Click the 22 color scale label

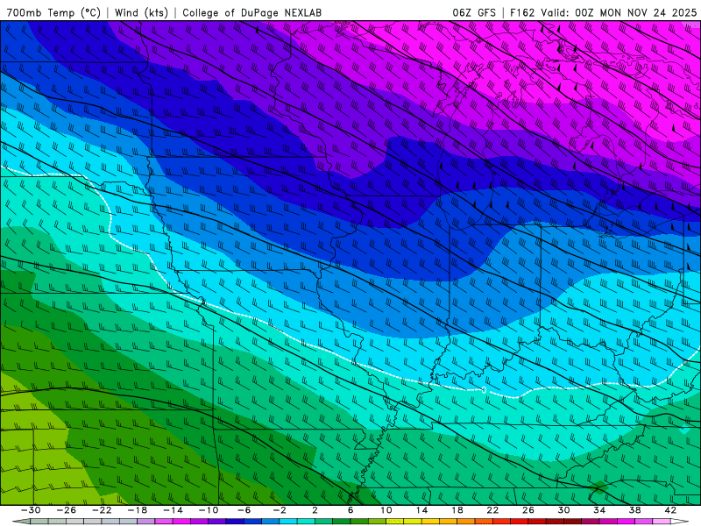[x=492, y=510]
